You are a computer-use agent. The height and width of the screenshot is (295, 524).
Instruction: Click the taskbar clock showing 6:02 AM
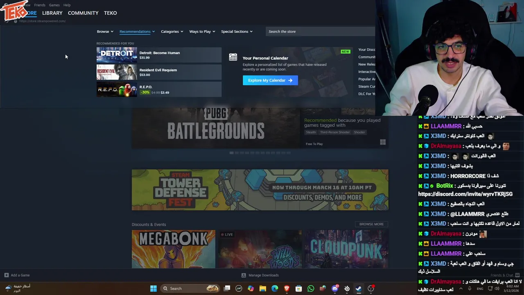[512, 288]
